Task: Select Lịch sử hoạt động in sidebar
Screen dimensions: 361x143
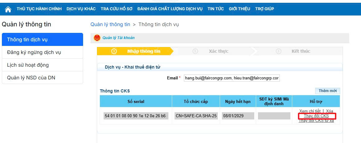Action: point(28,65)
